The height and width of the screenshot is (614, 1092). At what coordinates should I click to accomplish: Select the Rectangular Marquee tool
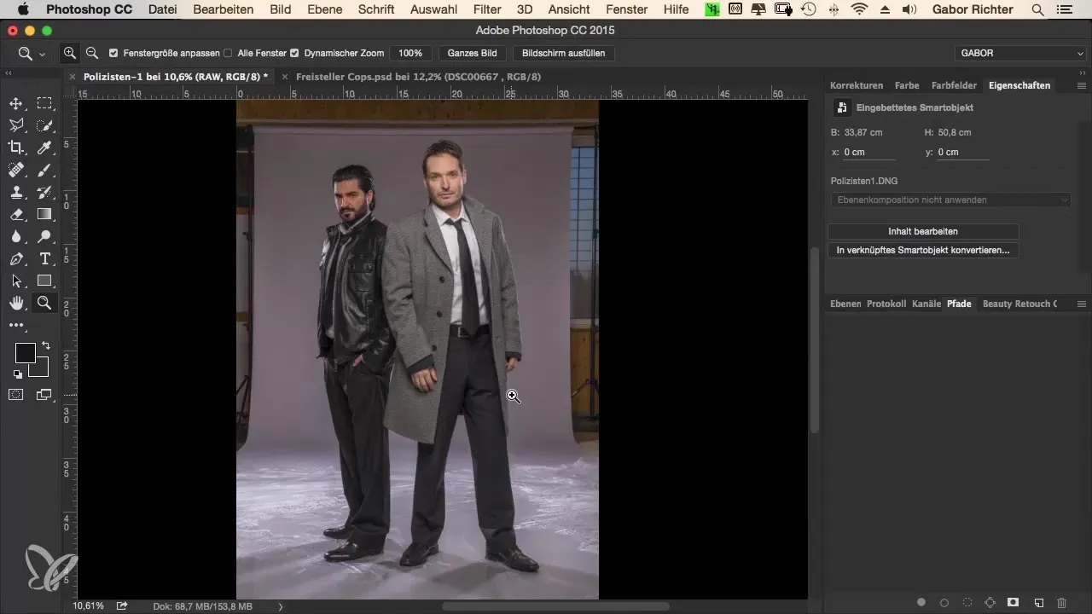[44, 103]
